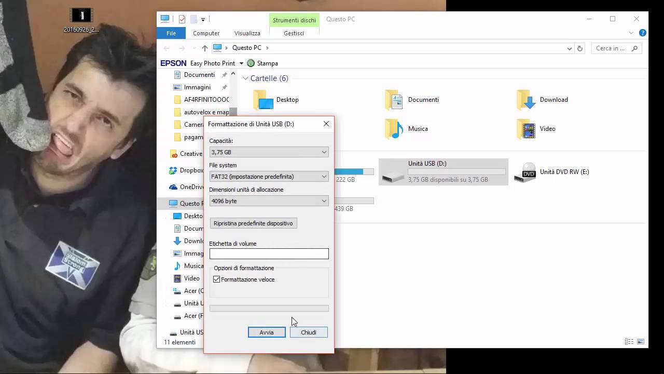
Task: Click the ribbon help question mark icon
Action: [x=643, y=33]
